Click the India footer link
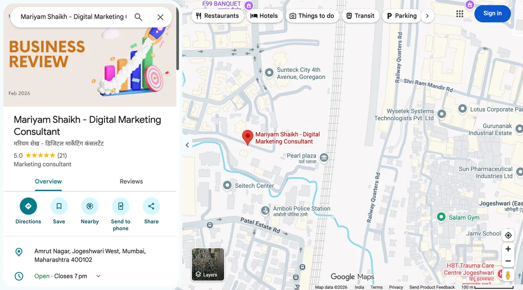The image size is (523, 290). click(359, 287)
